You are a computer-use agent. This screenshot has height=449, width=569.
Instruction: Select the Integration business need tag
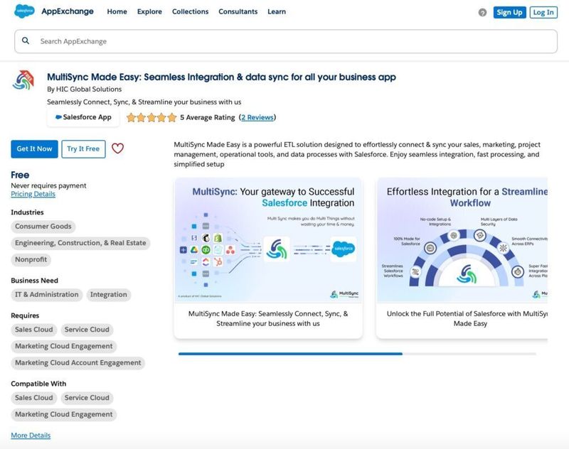109,295
